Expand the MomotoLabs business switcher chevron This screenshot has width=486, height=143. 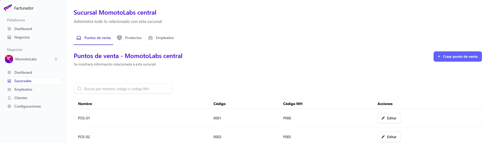[56, 59]
